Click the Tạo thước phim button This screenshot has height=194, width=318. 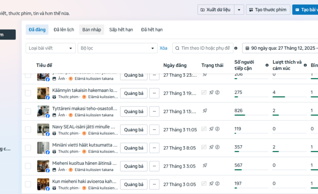(268, 9)
